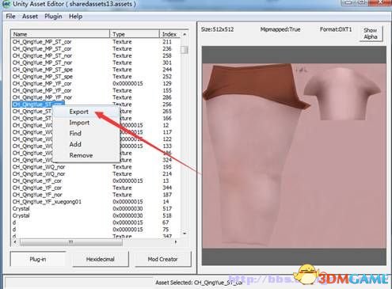Screen dimensions: 392x289
Task: Click the horizontal scrollbar right arrow
Action: (176, 241)
